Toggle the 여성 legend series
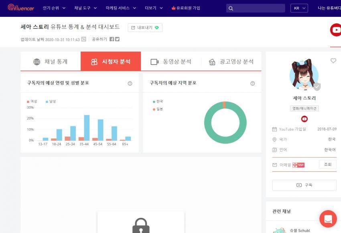The image size is (341, 233). click(x=32, y=102)
